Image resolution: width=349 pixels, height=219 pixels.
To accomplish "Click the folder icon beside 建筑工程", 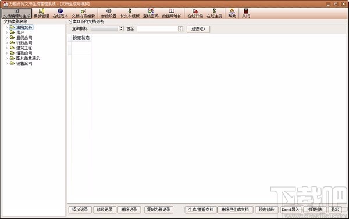I will point(12,48).
